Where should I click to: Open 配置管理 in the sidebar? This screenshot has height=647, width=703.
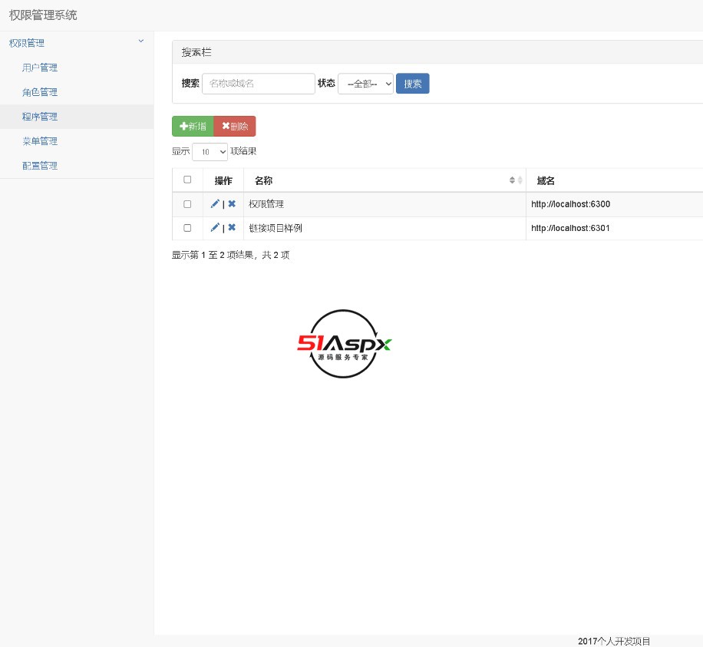40,166
